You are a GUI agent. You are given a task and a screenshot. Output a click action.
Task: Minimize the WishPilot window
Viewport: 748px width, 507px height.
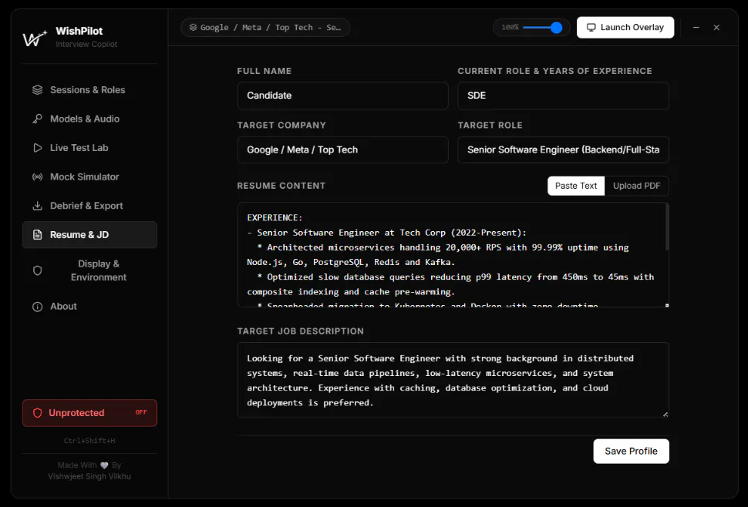point(696,27)
